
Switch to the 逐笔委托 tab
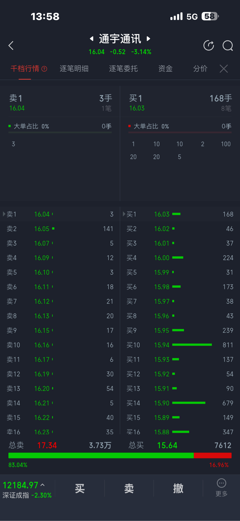point(123,69)
